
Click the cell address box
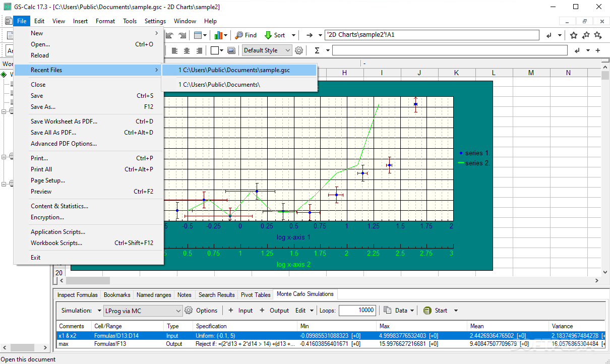click(x=432, y=35)
